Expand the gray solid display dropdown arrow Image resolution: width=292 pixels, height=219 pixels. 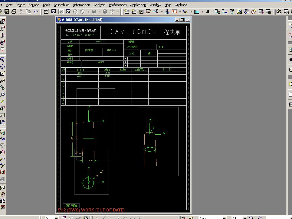pyautogui.click(x=100, y=12)
